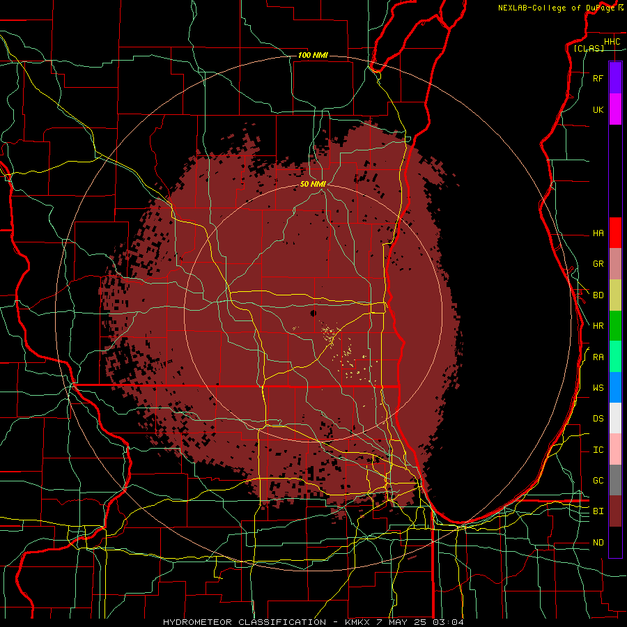Click the black radar site dot at center
Image resolution: width=627 pixels, height=627 pixels.
pos(313,313)
